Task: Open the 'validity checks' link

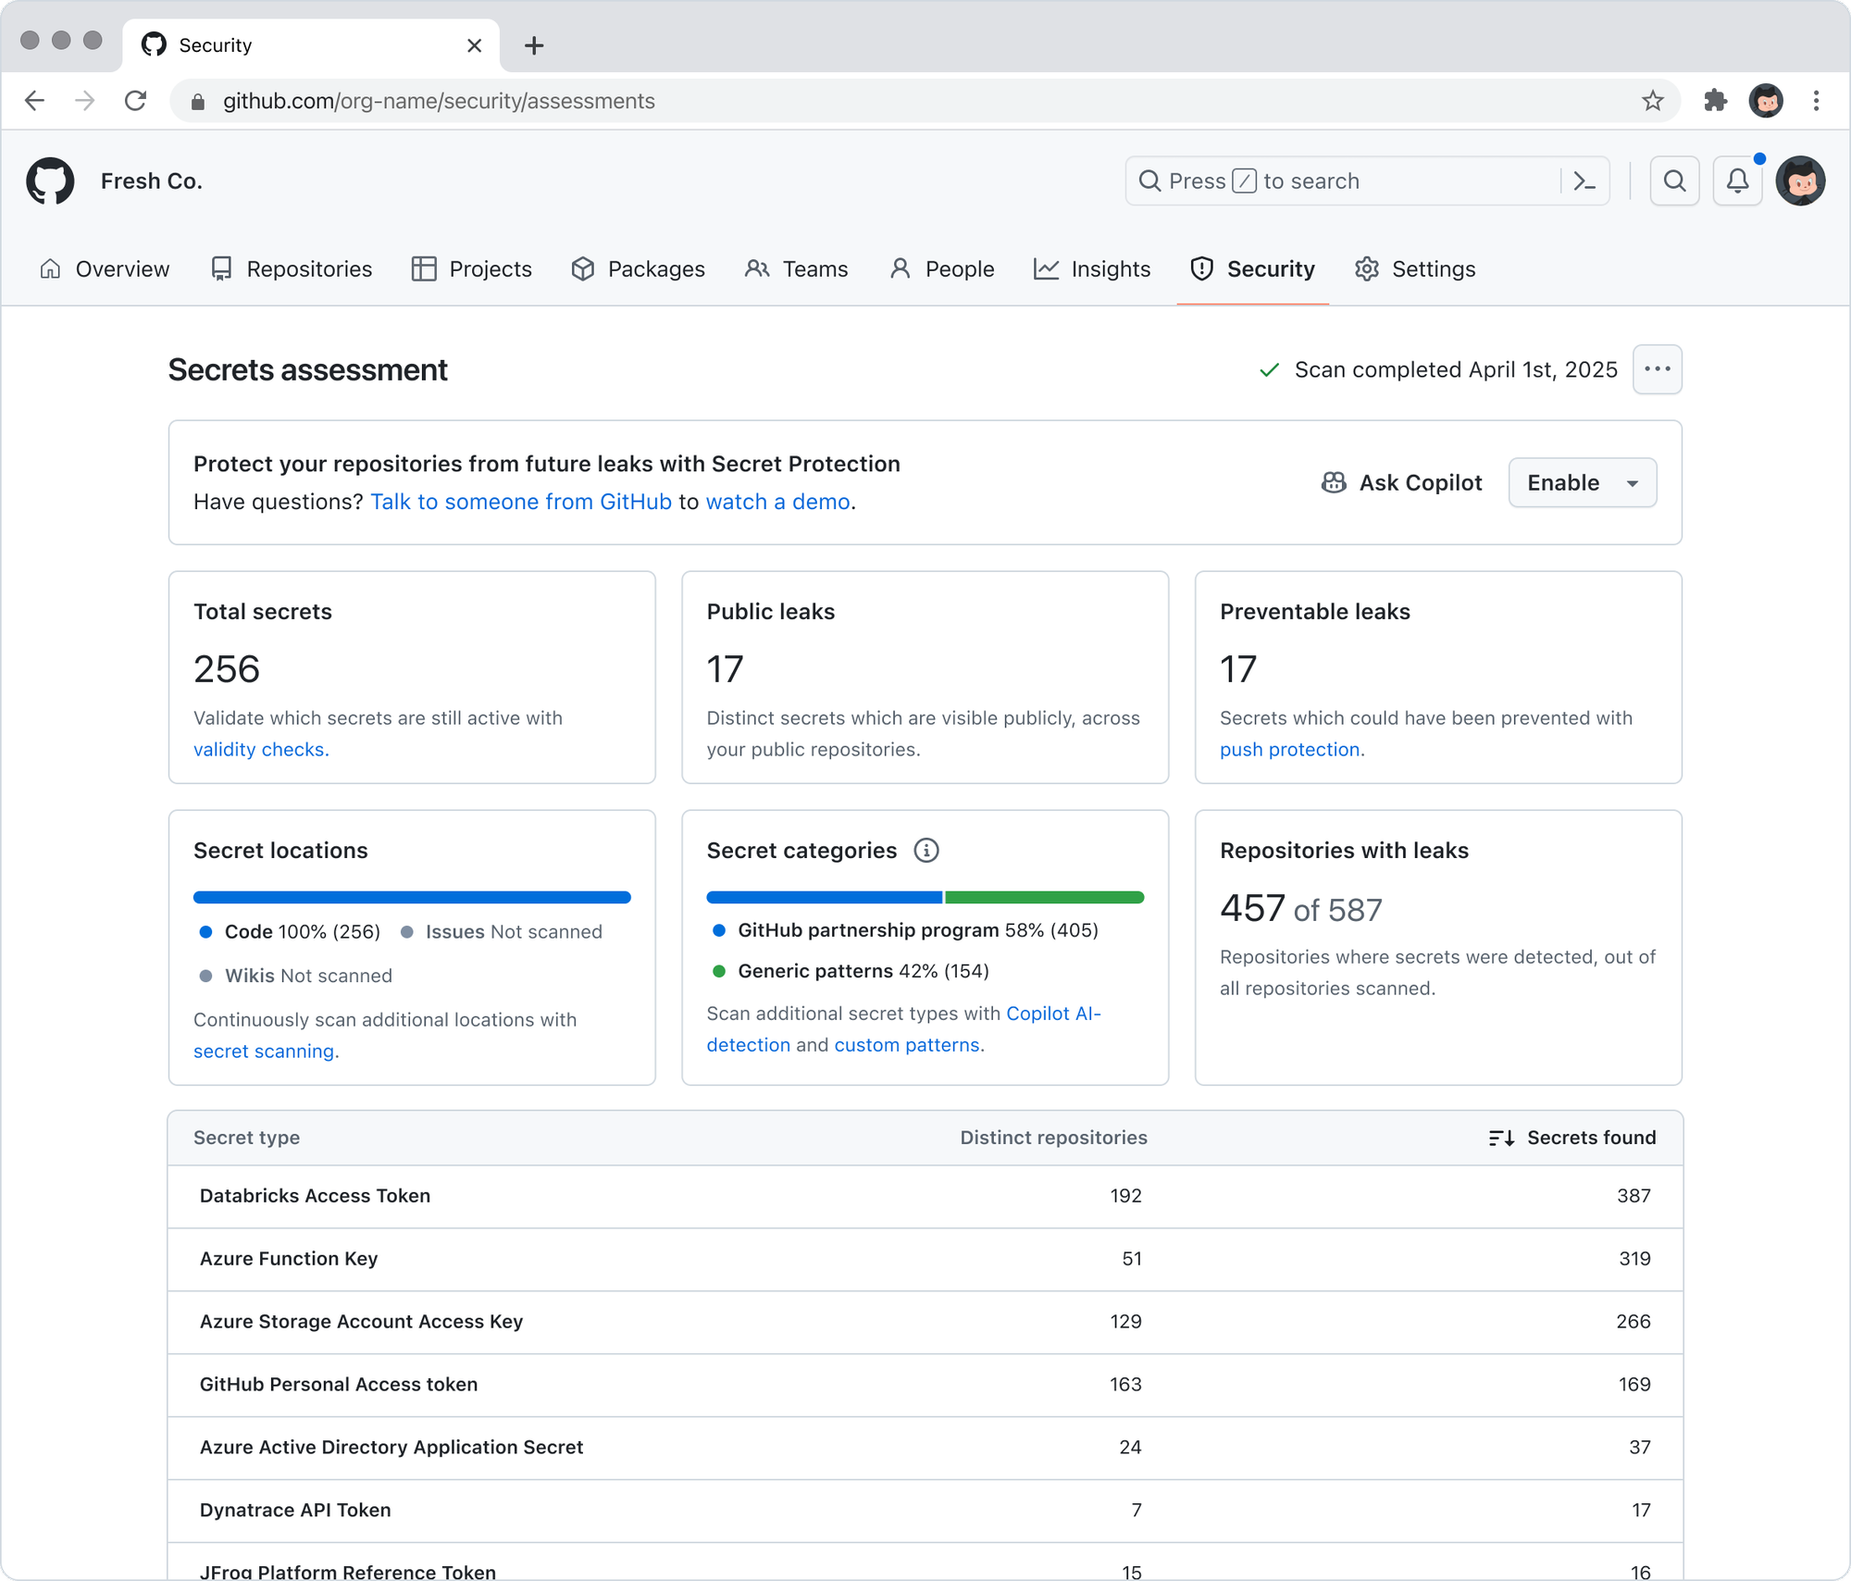Action: 261,749
